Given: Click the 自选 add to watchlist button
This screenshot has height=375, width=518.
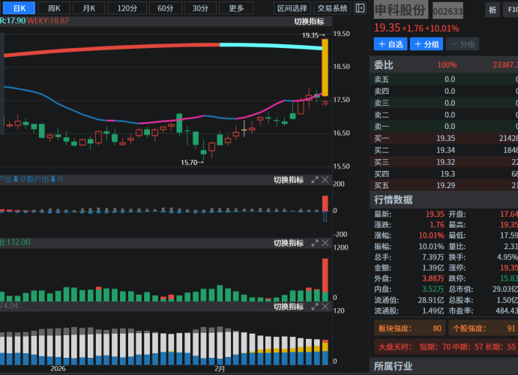Looking at the screenshot, I should 391,44.
